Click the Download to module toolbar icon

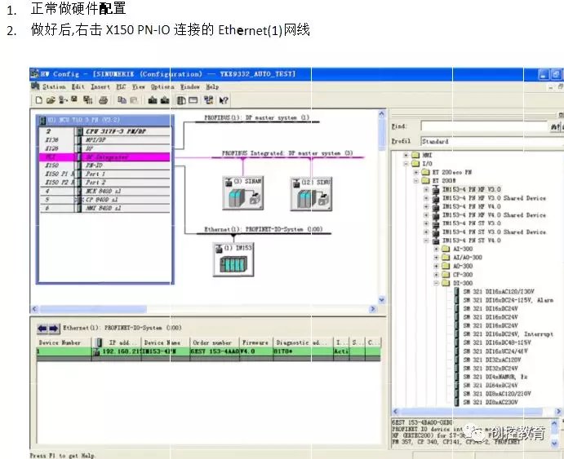[x=152, y=100]
